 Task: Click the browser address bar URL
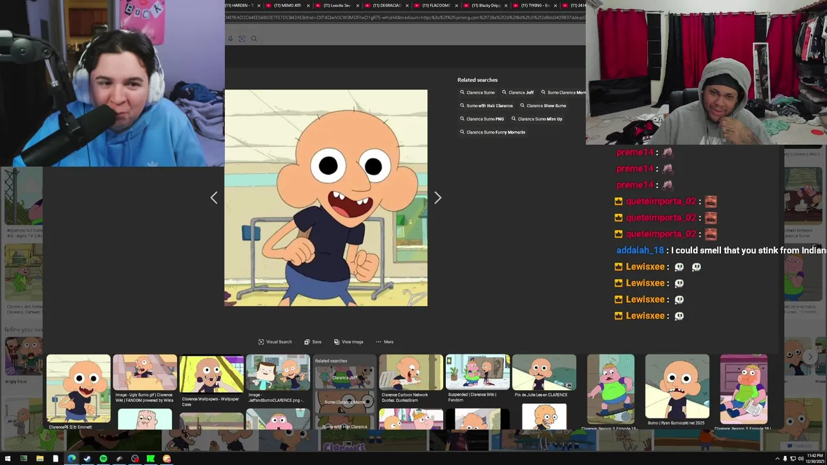[x=405, y=17]
